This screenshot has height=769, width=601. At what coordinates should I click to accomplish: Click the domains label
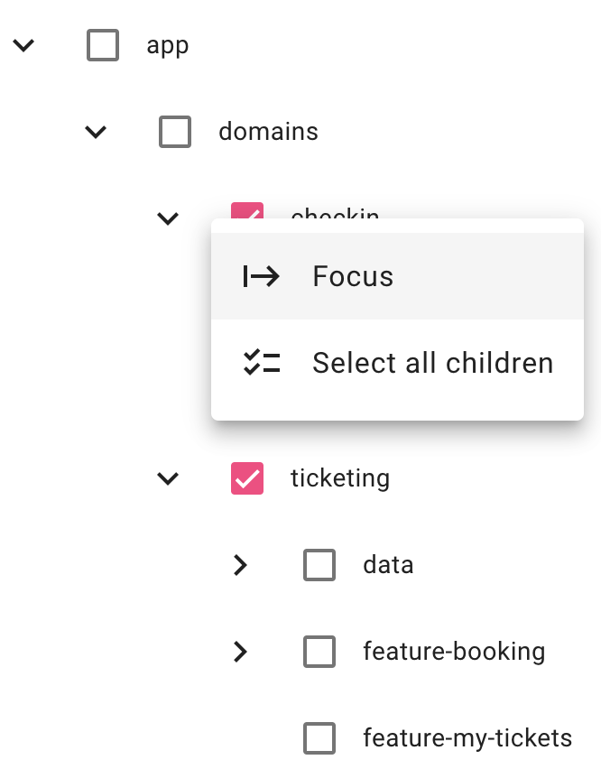(x=268, y=132)
